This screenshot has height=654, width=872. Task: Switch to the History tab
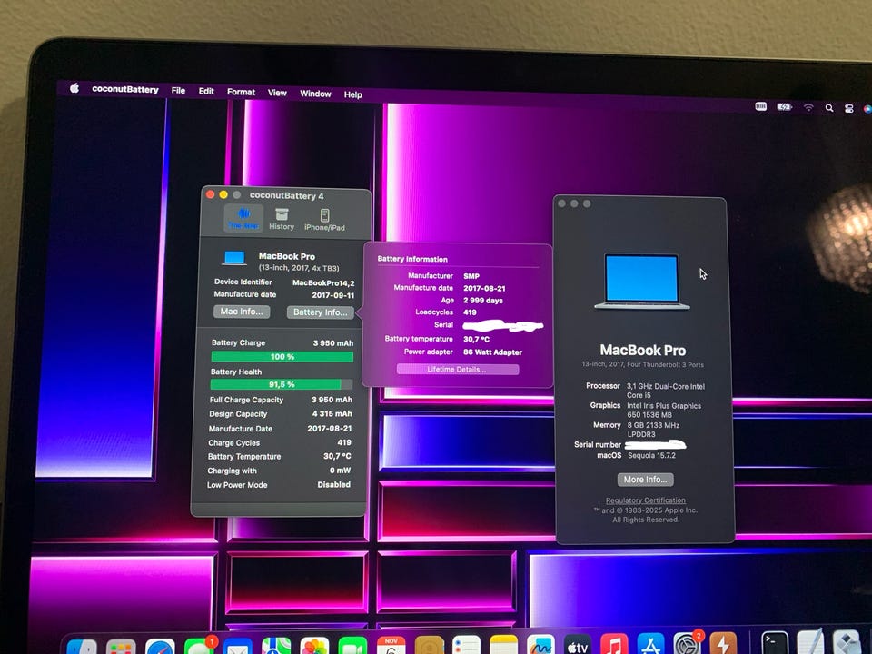[x=282, y=219]
